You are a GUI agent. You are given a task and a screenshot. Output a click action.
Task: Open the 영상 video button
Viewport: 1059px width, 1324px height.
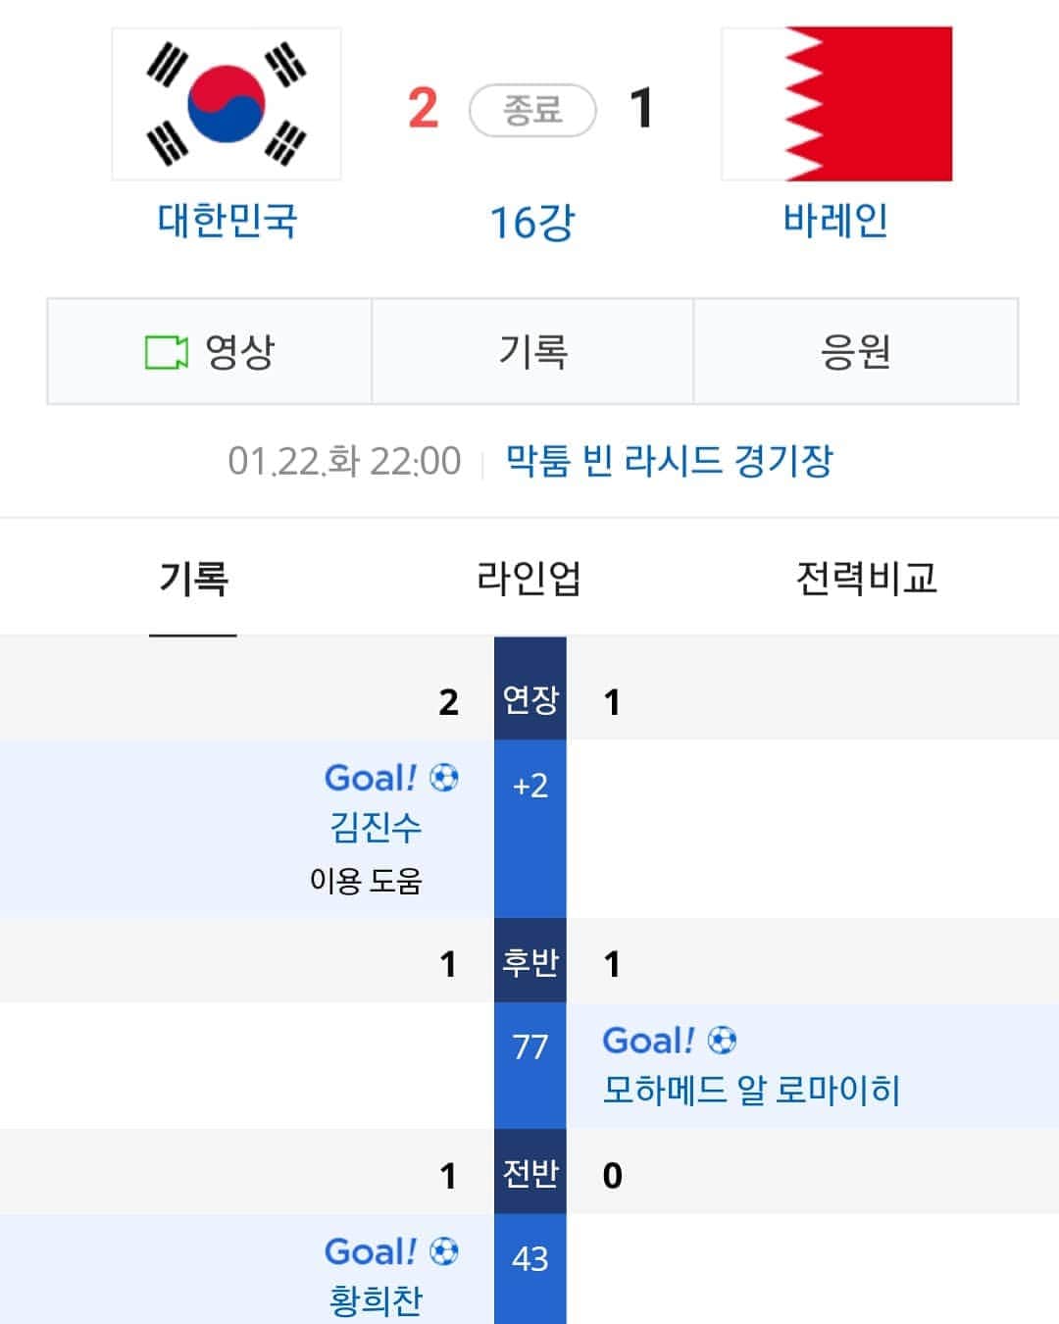coord(210,352)
